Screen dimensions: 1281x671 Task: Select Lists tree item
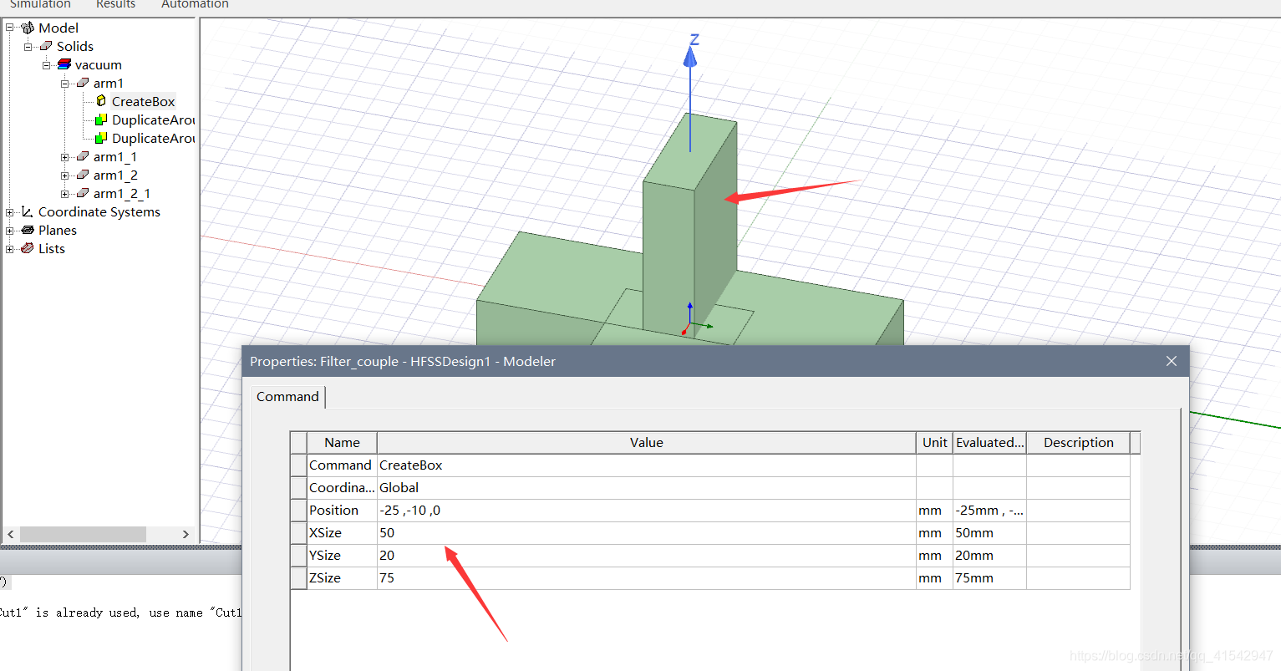tap(52, 248)
